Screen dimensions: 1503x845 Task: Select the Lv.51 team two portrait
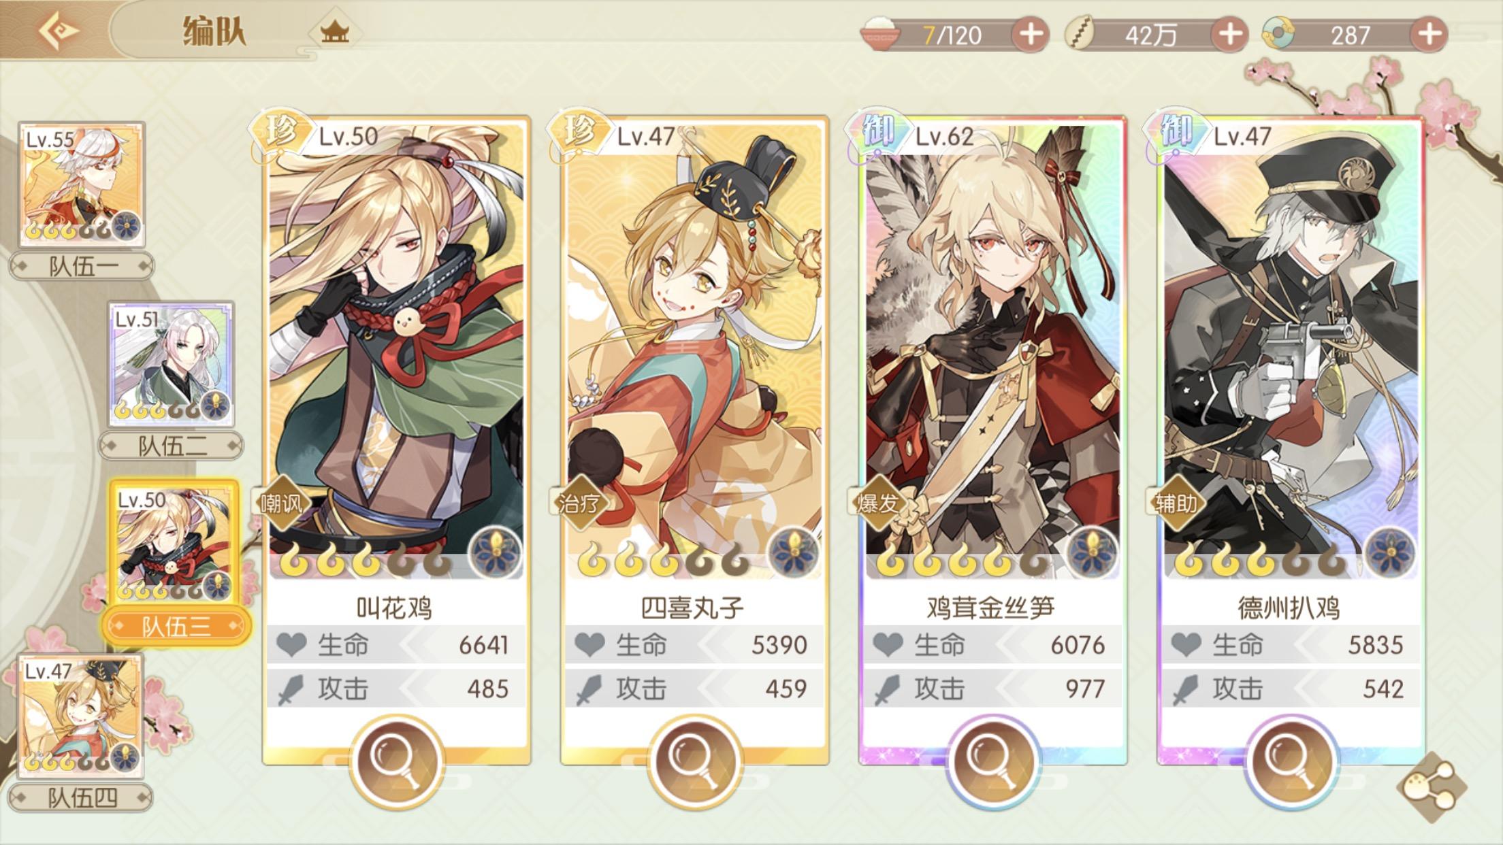tap(172, 364)
